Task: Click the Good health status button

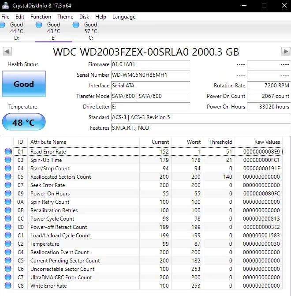Action: (24, 84)
